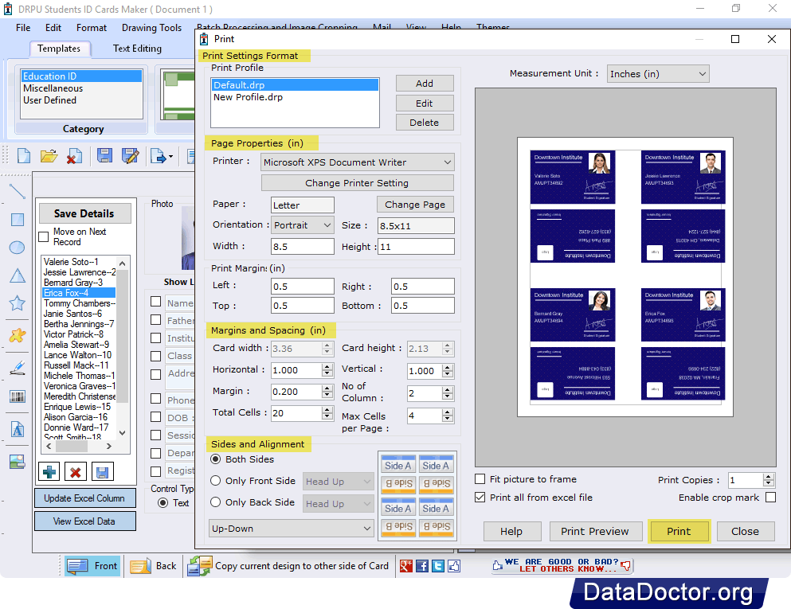Open Head Up dropdown for front side
791x609 pixels.
338,482
